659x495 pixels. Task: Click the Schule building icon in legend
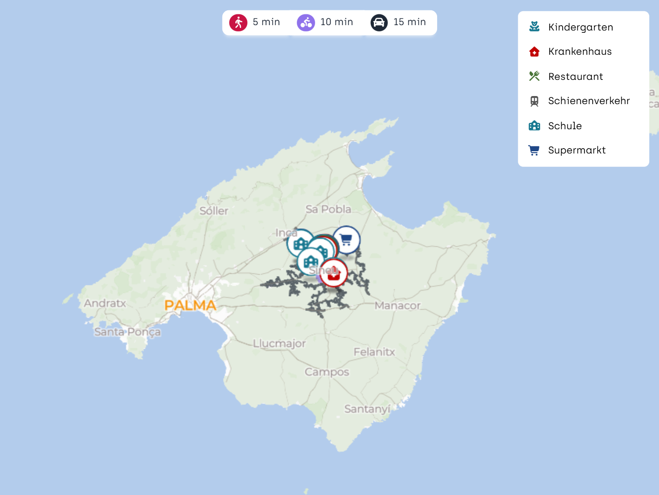(x=534, y=126)
